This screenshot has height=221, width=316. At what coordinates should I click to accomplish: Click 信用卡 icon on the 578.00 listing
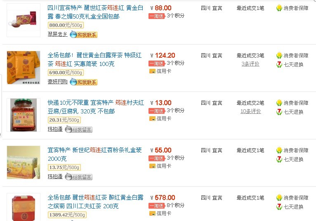tap(152, 214)
